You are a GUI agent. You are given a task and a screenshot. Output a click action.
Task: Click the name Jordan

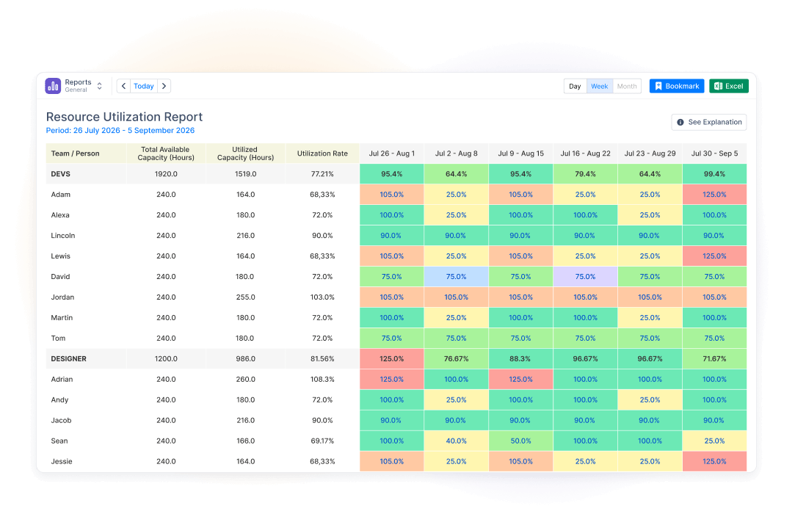pos(62,297)
